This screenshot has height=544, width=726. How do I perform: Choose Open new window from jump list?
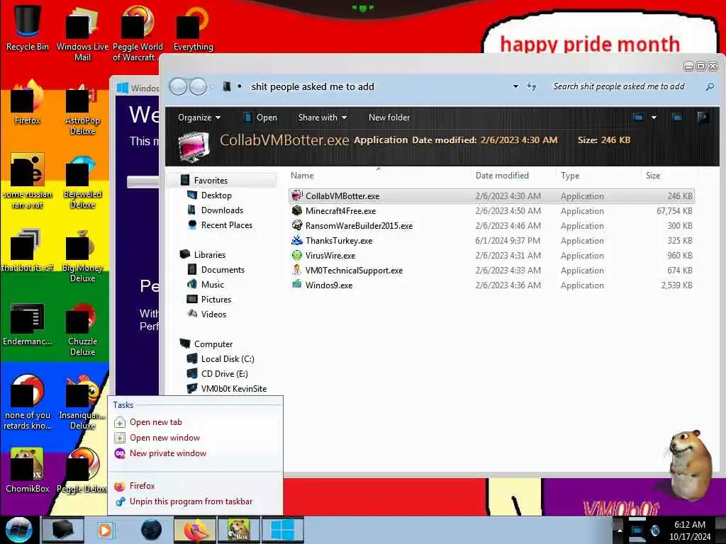coord(195,438)
